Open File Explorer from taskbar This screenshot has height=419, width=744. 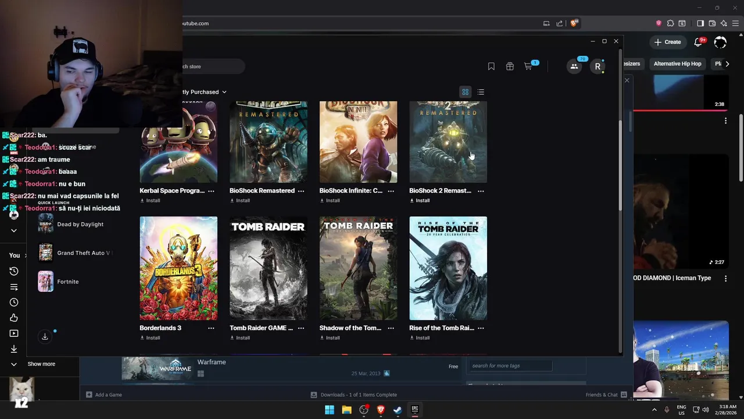click(x=346, y=410)
